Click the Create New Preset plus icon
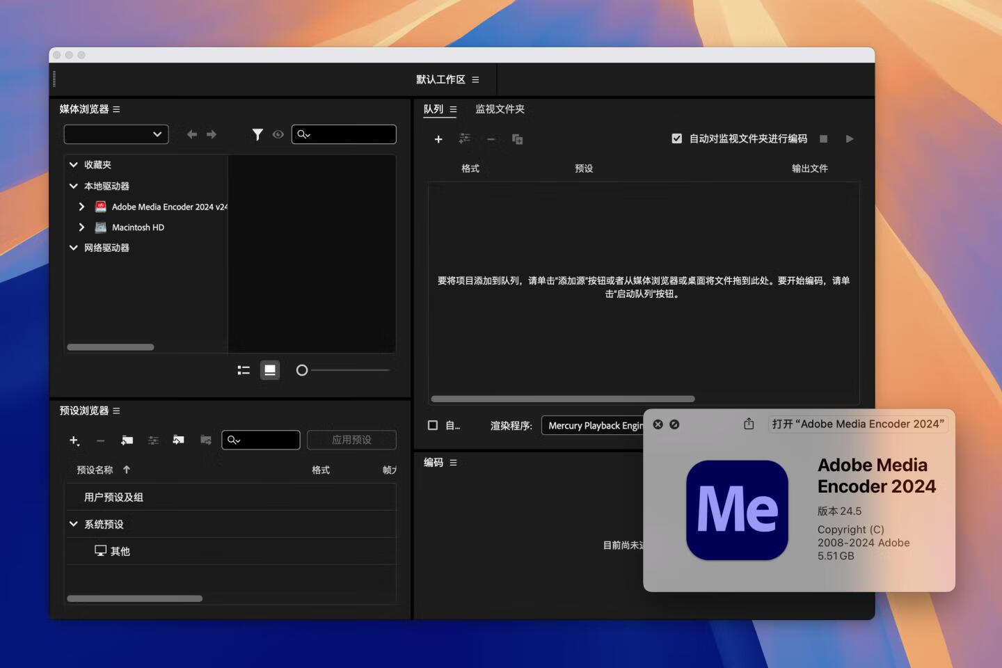 click(74, 440)
